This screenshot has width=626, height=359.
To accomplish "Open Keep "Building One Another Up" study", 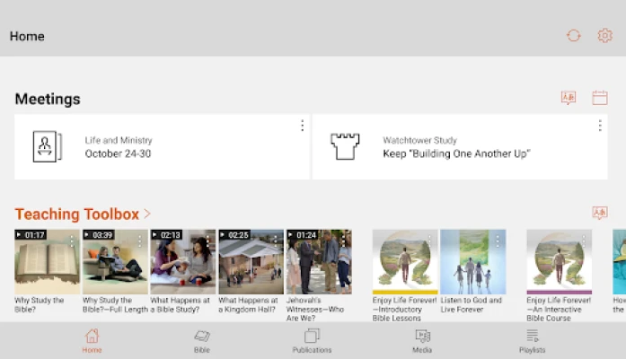I will (x=460, y=147).
